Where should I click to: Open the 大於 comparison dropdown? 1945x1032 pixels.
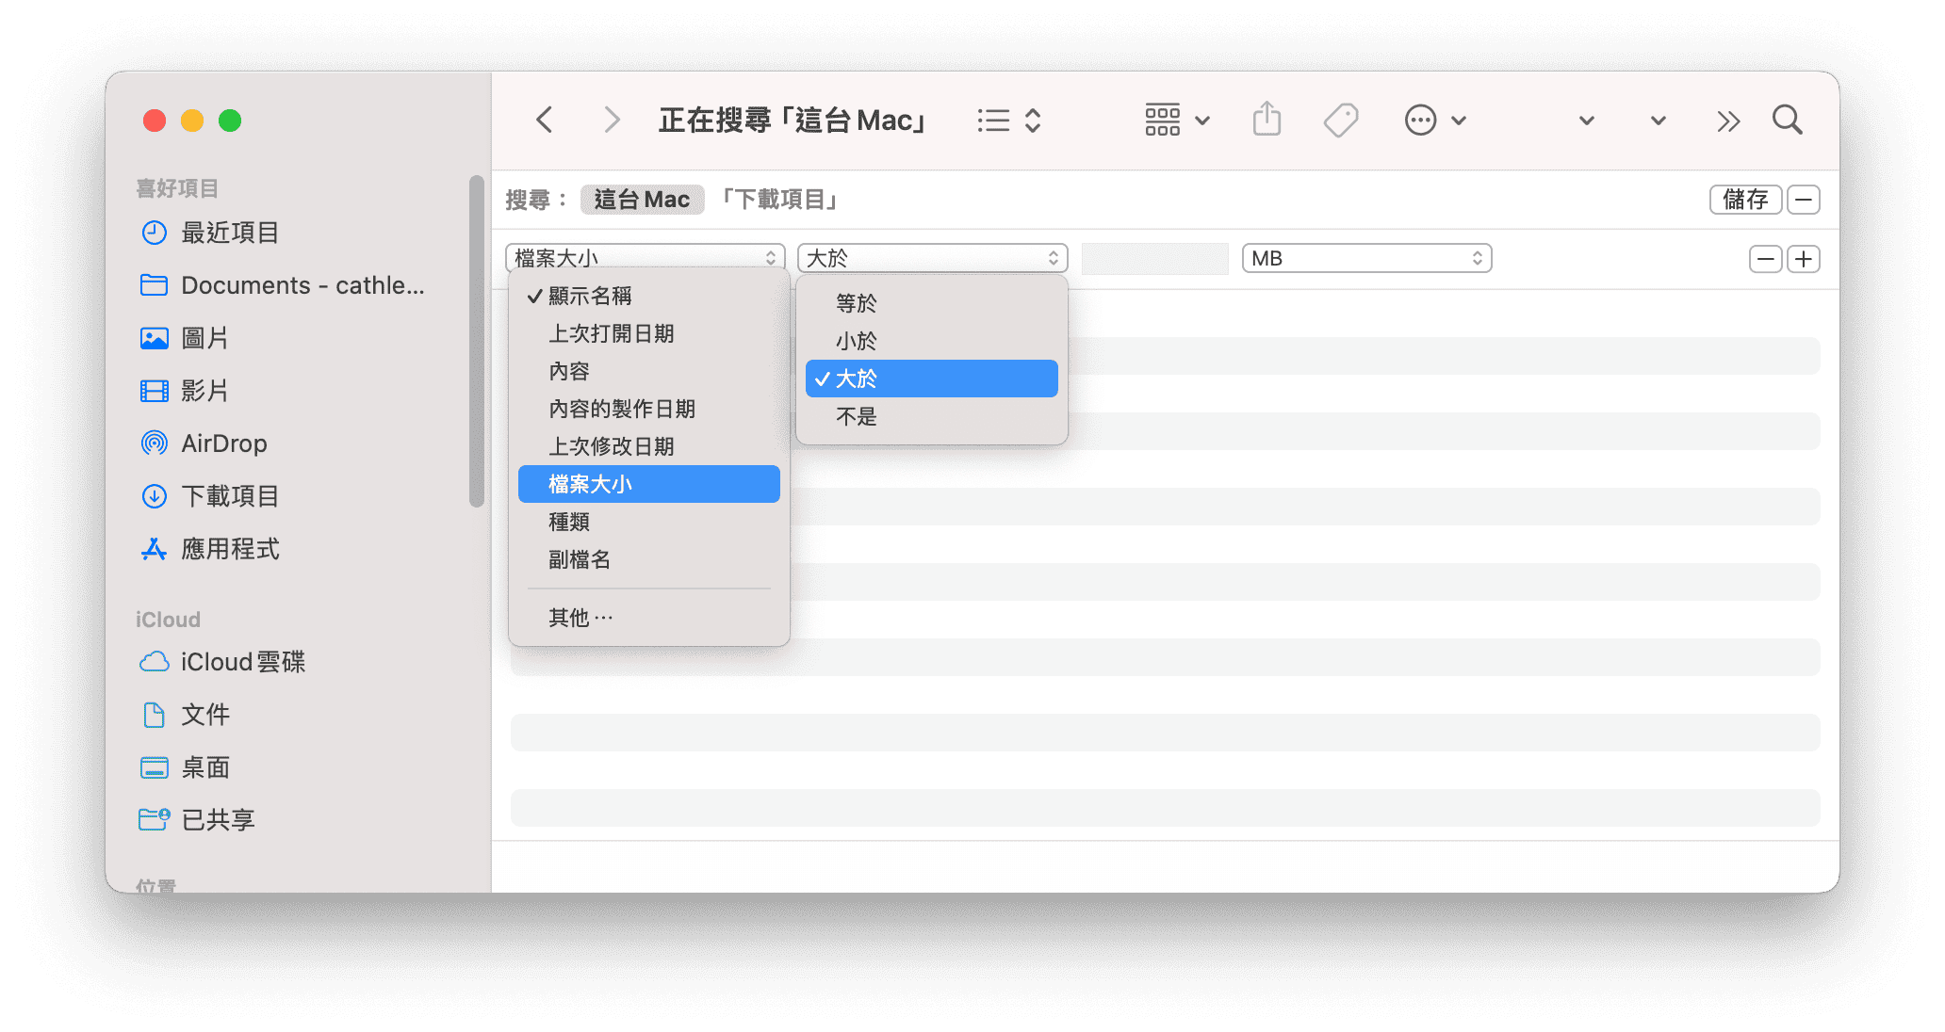click(x=933, y=258)
